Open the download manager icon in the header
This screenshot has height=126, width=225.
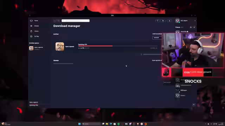169,21
